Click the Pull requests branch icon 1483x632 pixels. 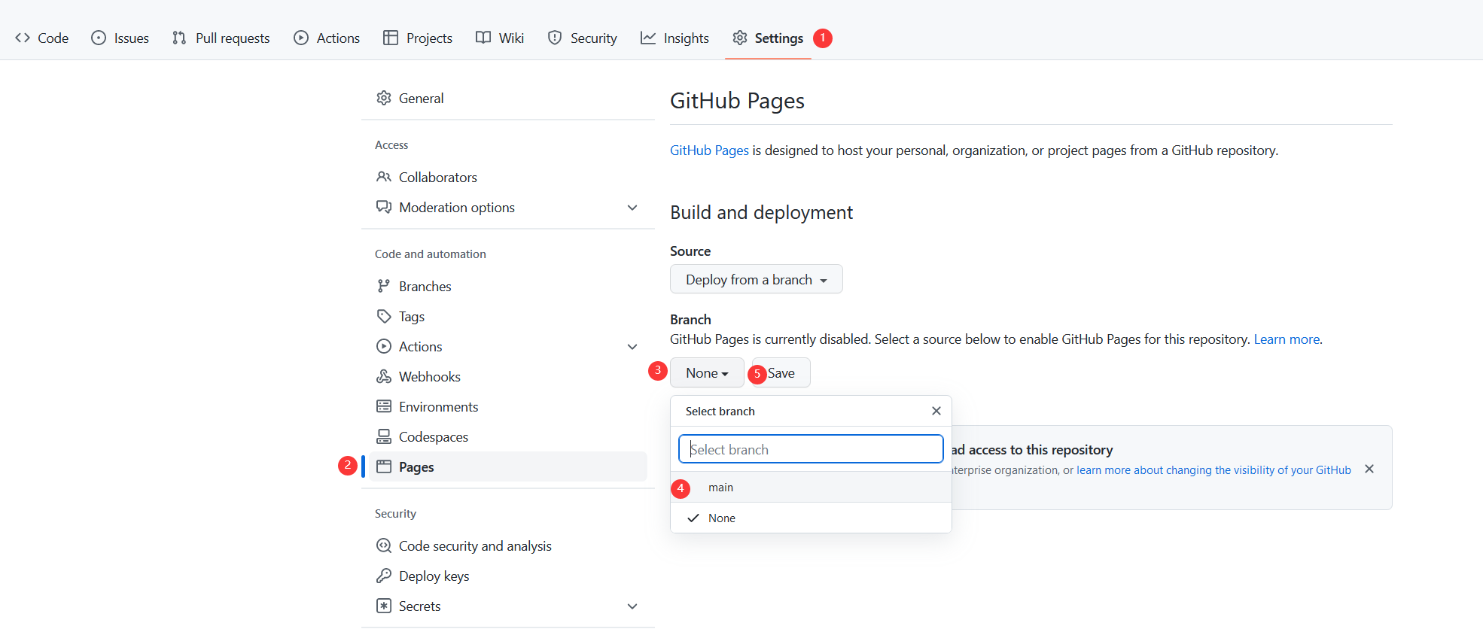(x=179, y=38)
